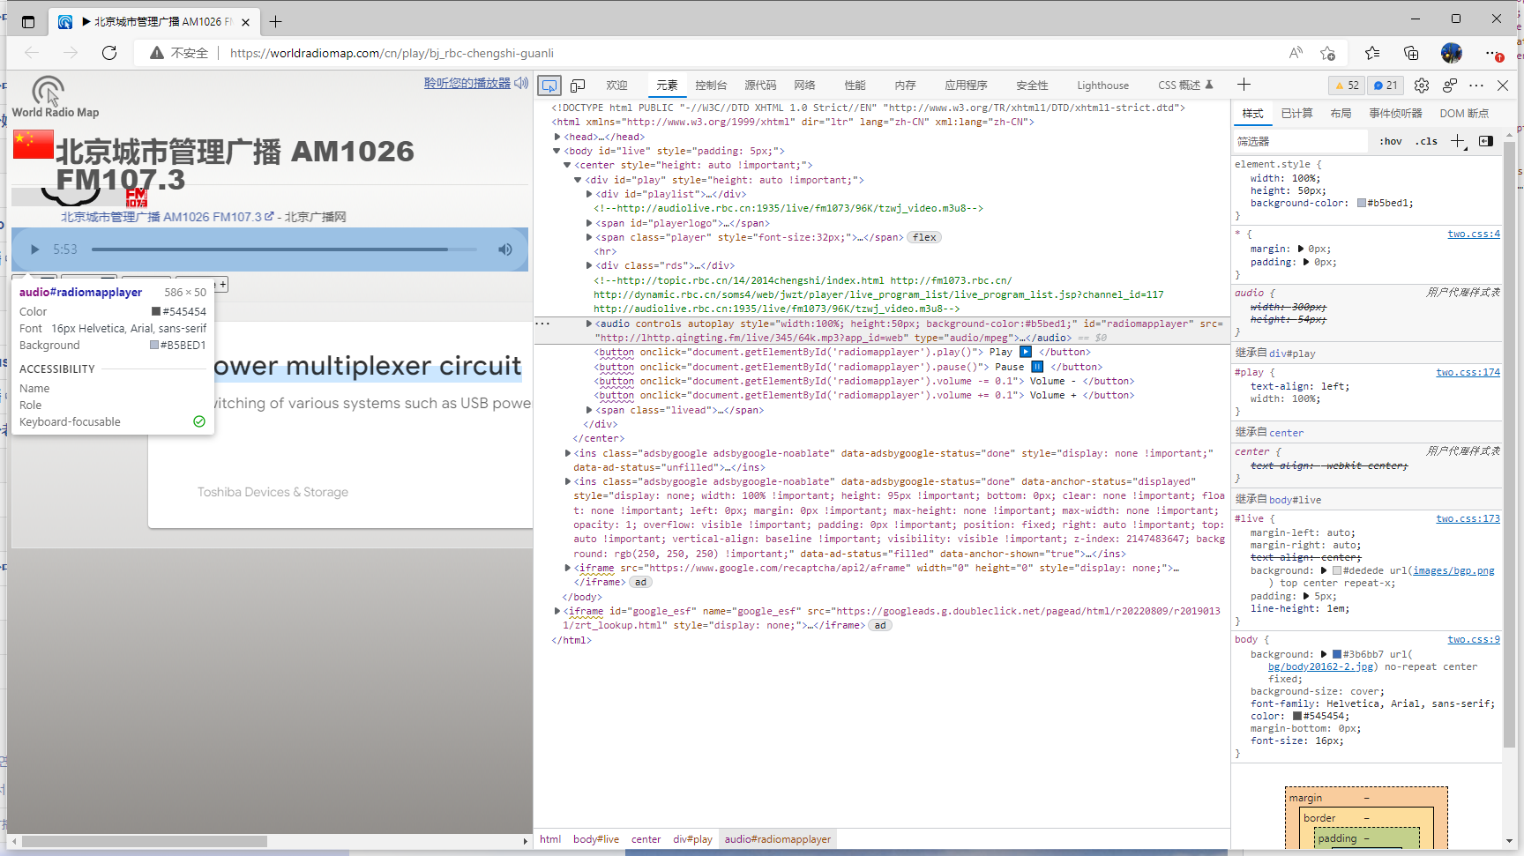Viewport: 1524px width, 856px height.
Task: Open the two.css:174 source link
Action: tap(1468, 372)
